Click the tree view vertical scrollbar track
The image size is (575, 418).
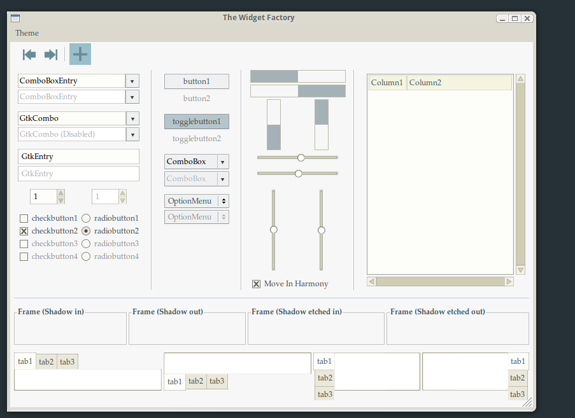(x=520, y=174)
